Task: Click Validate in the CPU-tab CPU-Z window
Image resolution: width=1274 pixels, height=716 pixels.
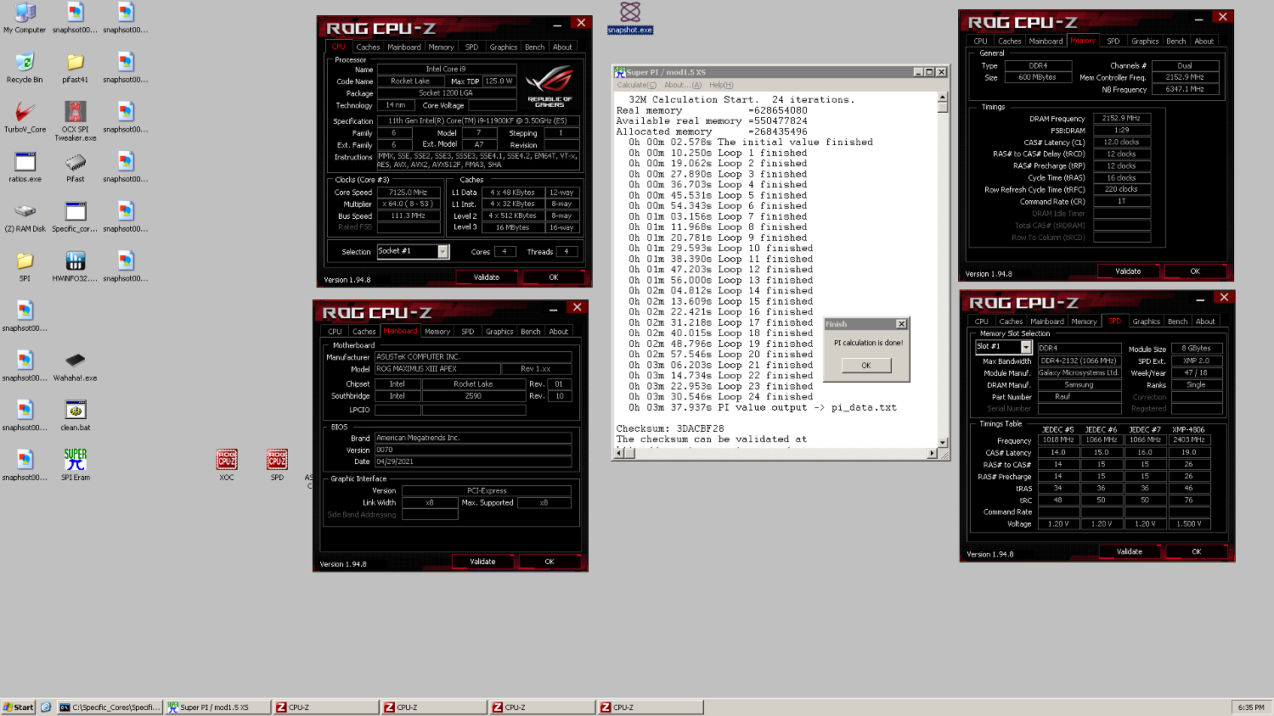Action: coord(487,277)
